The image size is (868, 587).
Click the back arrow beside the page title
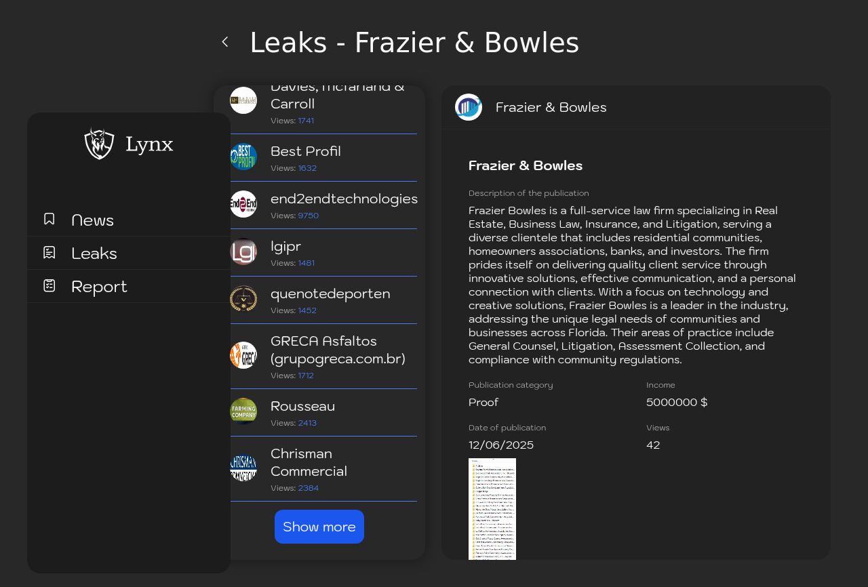[225, 42]
